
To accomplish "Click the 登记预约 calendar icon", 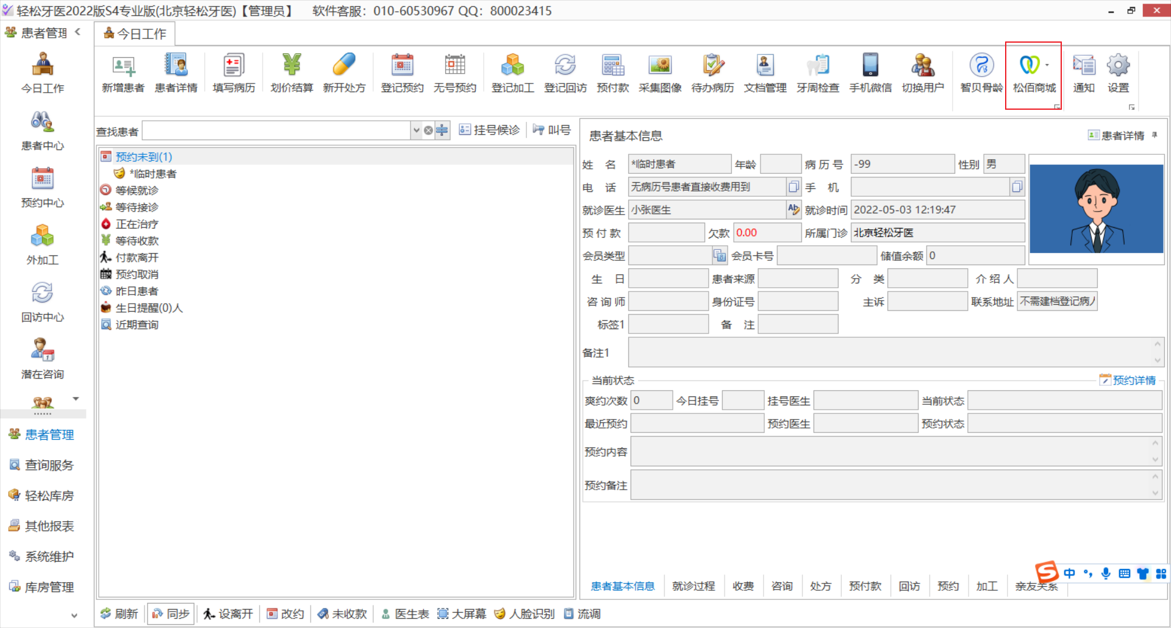I will click(402, 73).
